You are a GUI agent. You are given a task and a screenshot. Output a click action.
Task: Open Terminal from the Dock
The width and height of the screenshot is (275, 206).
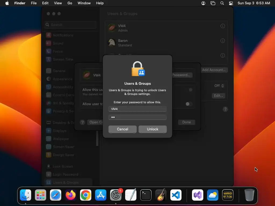(x=146, y=195)
